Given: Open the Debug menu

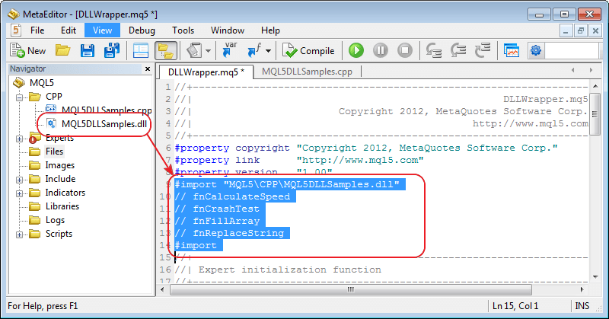Looking at the screenshot, I should pos(142,30).
